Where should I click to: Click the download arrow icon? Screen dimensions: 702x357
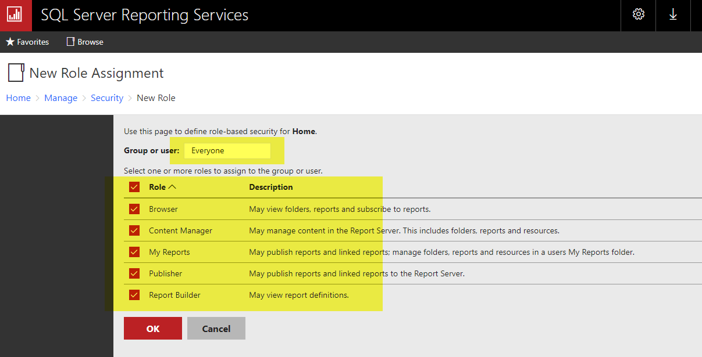click(673, 15)
